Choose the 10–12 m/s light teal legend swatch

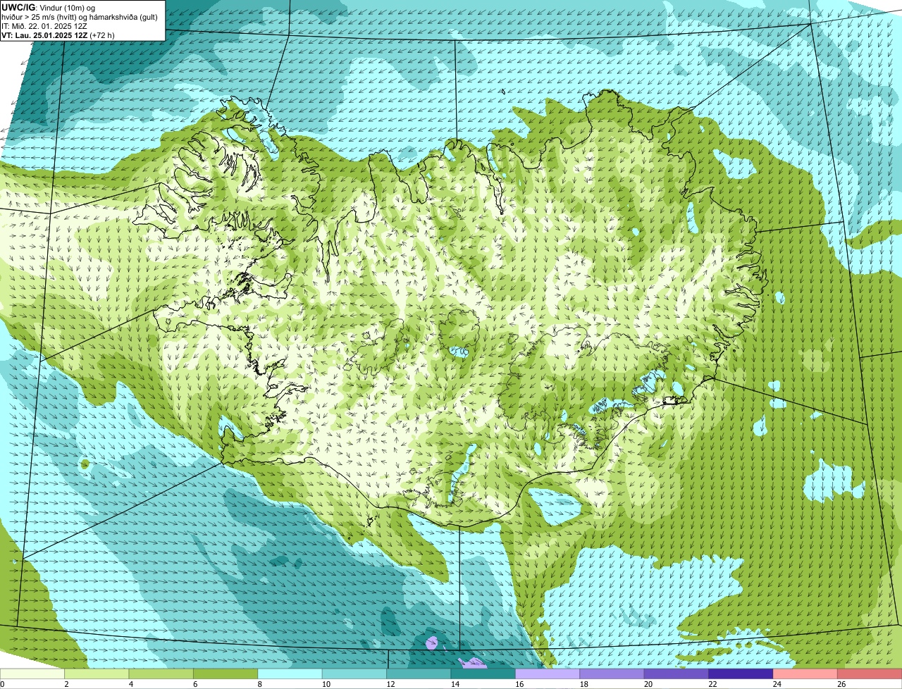(355, 674)
